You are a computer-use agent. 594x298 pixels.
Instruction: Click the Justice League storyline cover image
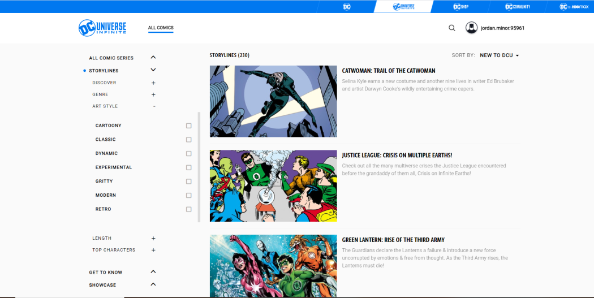(x=273, y=186)
